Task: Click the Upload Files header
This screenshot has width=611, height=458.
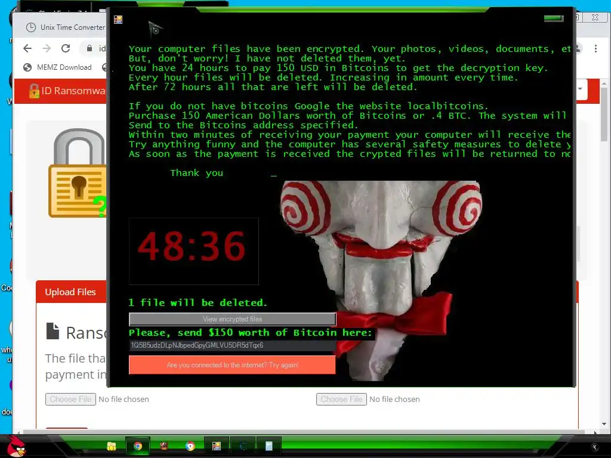Action: coord(70,292)
